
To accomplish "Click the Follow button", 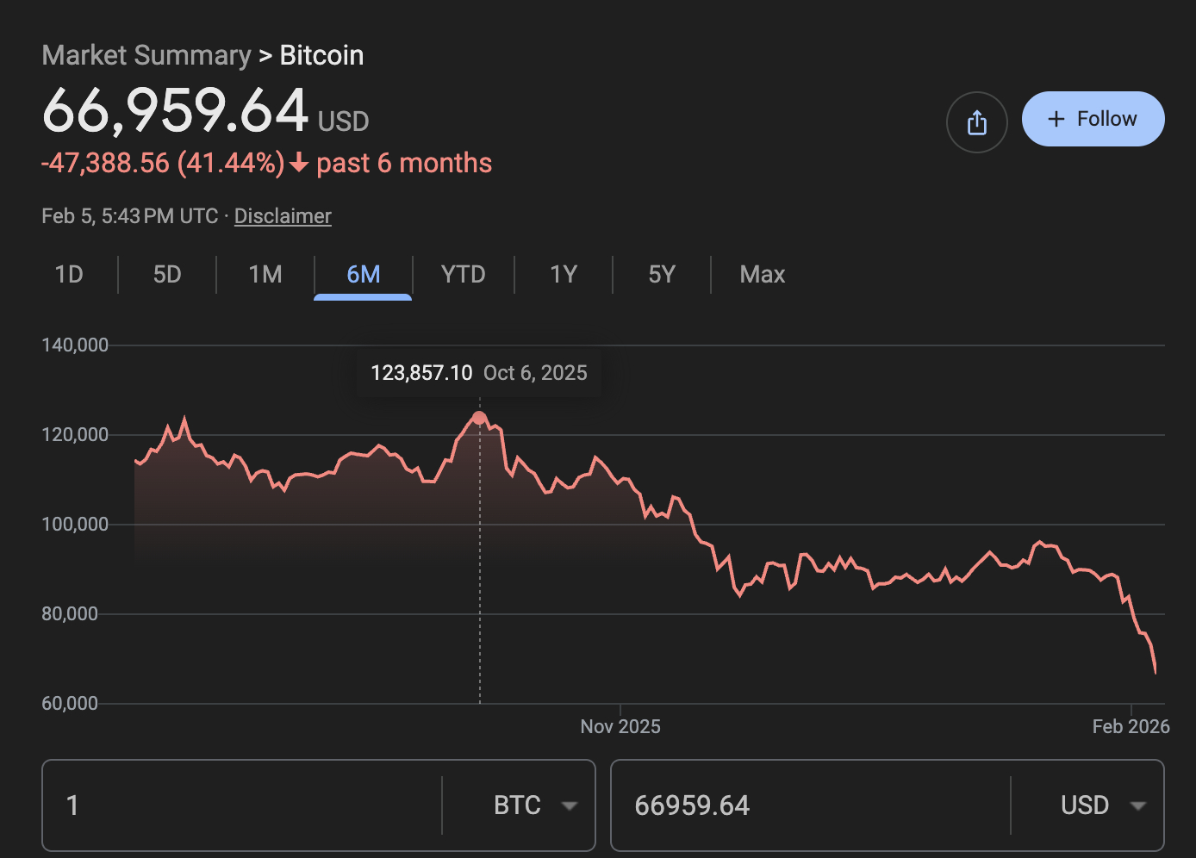I will (x=1093, y=119).
